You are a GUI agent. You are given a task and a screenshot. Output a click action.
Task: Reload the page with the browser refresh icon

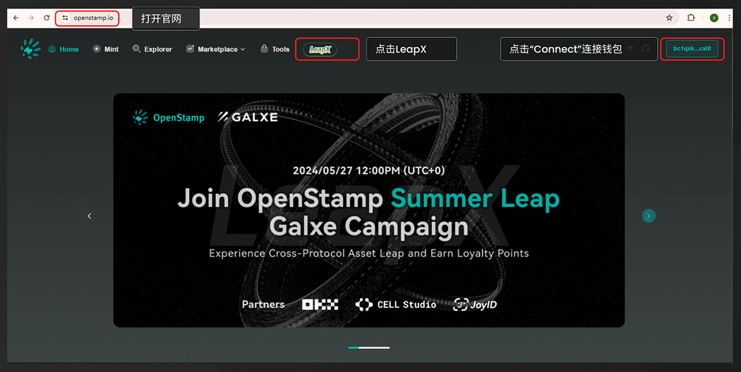47,18
